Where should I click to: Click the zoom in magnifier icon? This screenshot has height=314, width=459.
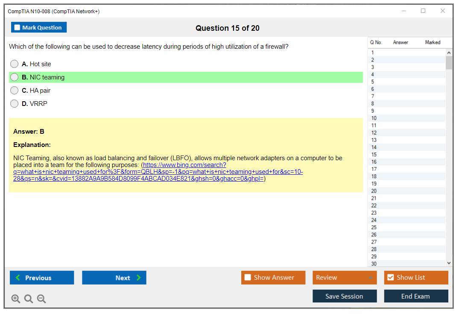click(x=16, y=299)
